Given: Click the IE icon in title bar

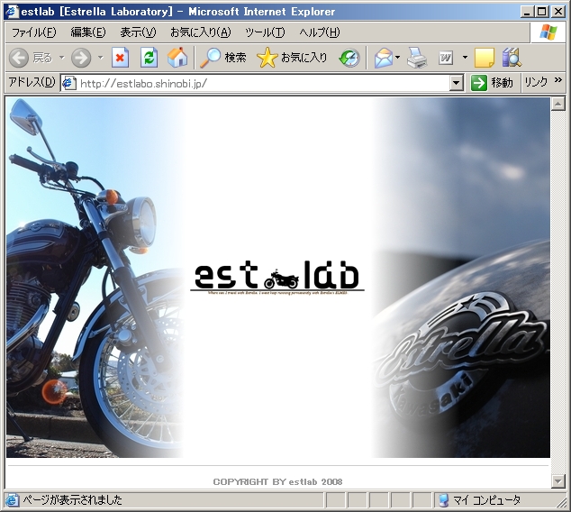Looking at the screenshot, I should click(x=12, y=12).
